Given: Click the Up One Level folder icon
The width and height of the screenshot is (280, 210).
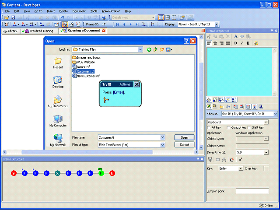Looking at the screenshot, I should pos(155,49).
